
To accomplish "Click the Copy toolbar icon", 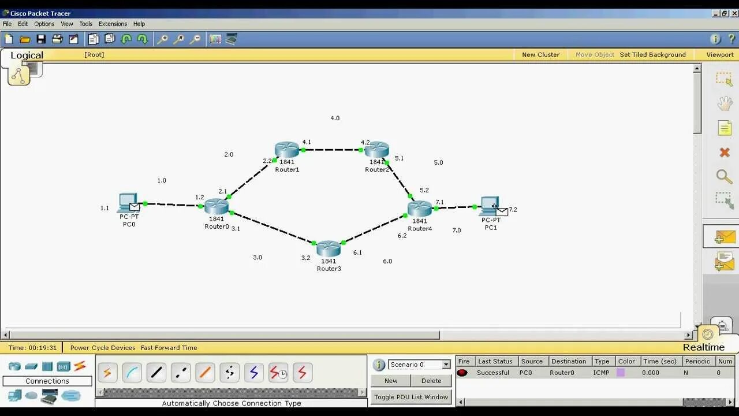I will click(94, 39).
